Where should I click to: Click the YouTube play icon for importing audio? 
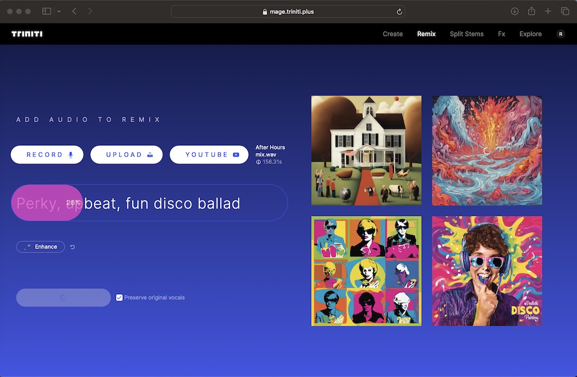click(x=234, y=154)
